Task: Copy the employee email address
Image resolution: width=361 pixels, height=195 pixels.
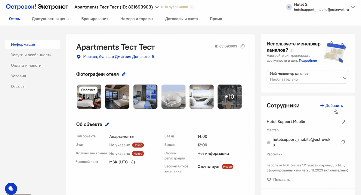Action: click(343, 142)
